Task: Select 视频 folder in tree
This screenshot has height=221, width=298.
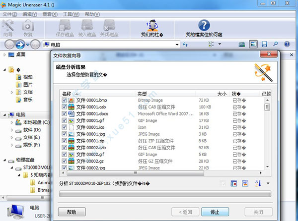Action: [x=24, y=77]
